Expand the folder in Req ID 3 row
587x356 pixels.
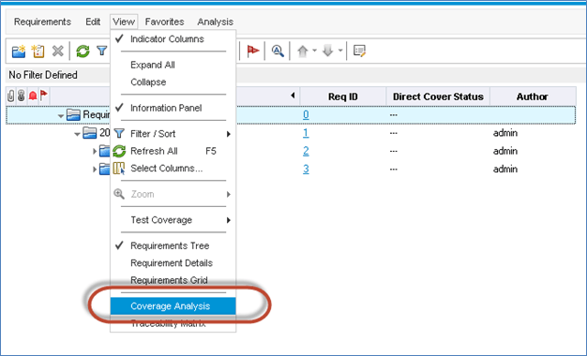[x=95, y=170]
